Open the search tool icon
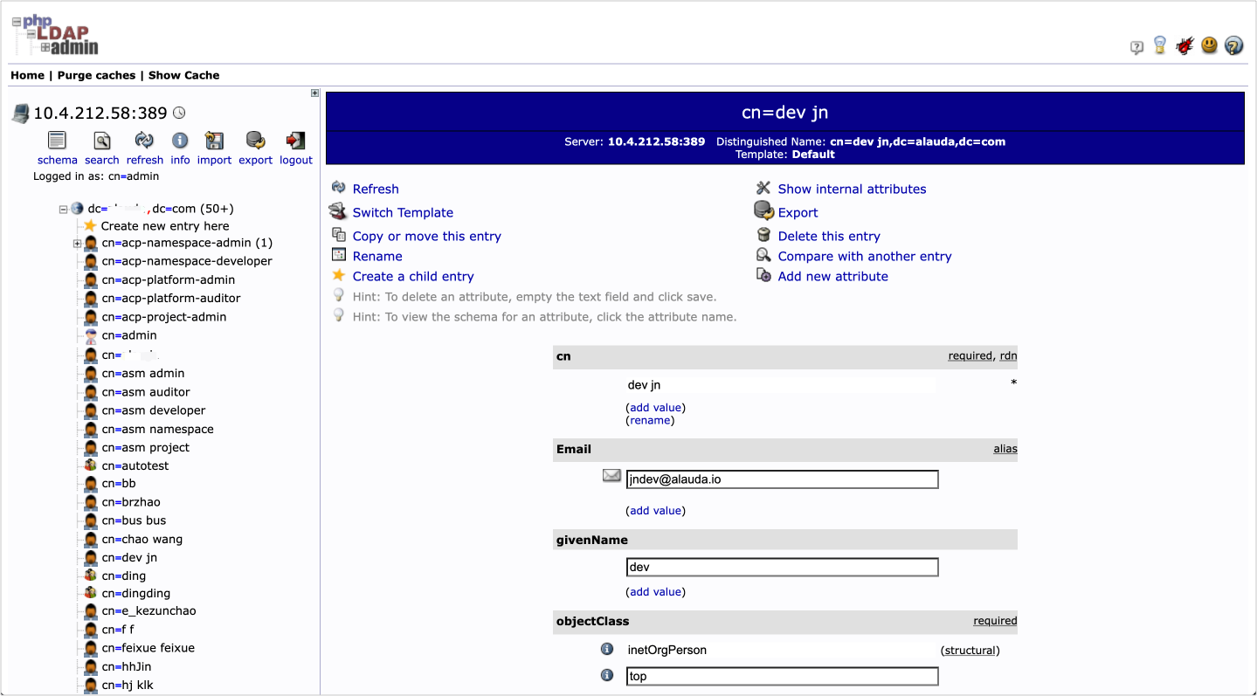The width and height of the screenshot is (1257, 696). pyautogui.click(x=102, y=141)
